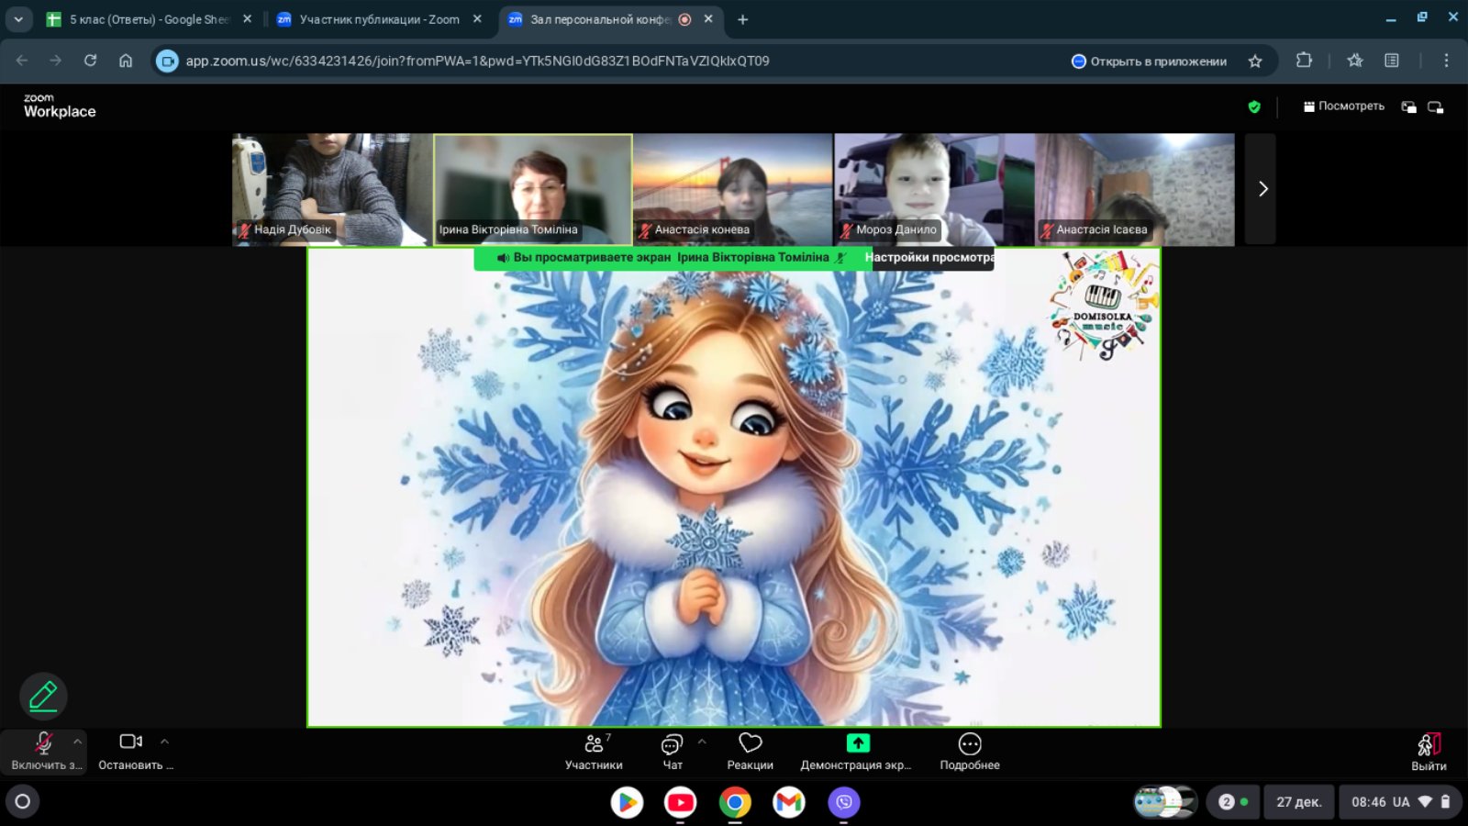Open Реакции reactions menu
This screenshot has height=826, width=1468.
coord(750,752)
